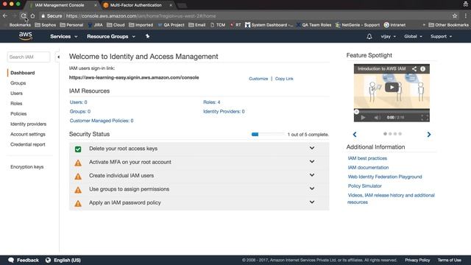This screenshot has height=265, width=471.
Task: Select first Feature Spotlight carousel dot
Action: point(385,134)
